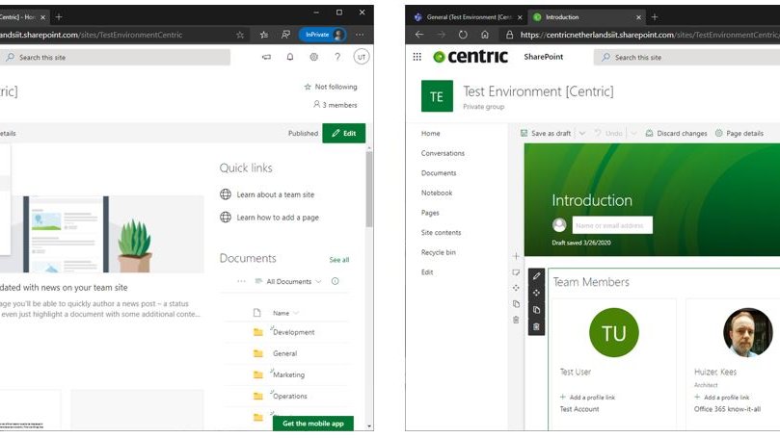Go back in the right browser
The image size is (780, 438).
pos(419,35)
